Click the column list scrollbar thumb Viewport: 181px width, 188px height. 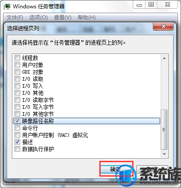pos(164,130)
